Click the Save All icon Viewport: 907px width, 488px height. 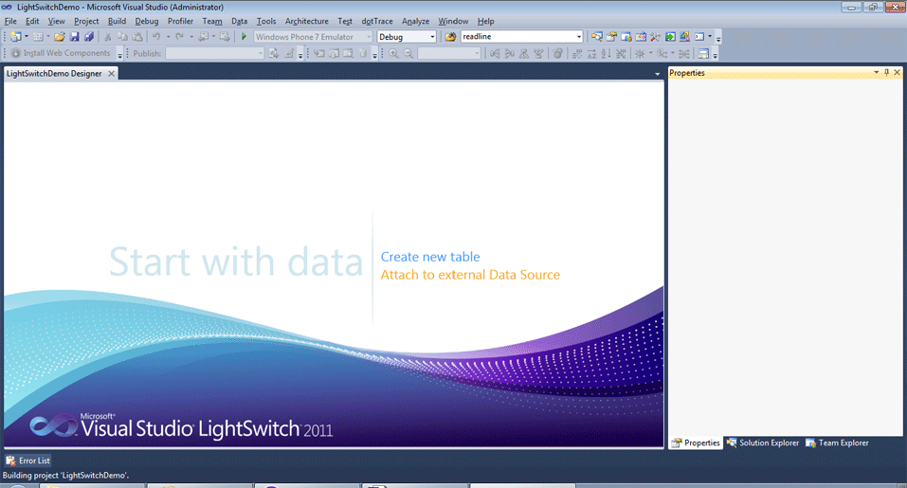(88, 36)
